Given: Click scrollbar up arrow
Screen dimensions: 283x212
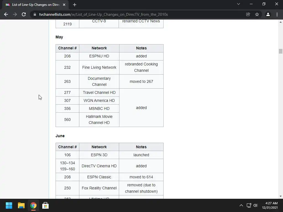Looking at the screenshot, I should (x=281, y=22).
